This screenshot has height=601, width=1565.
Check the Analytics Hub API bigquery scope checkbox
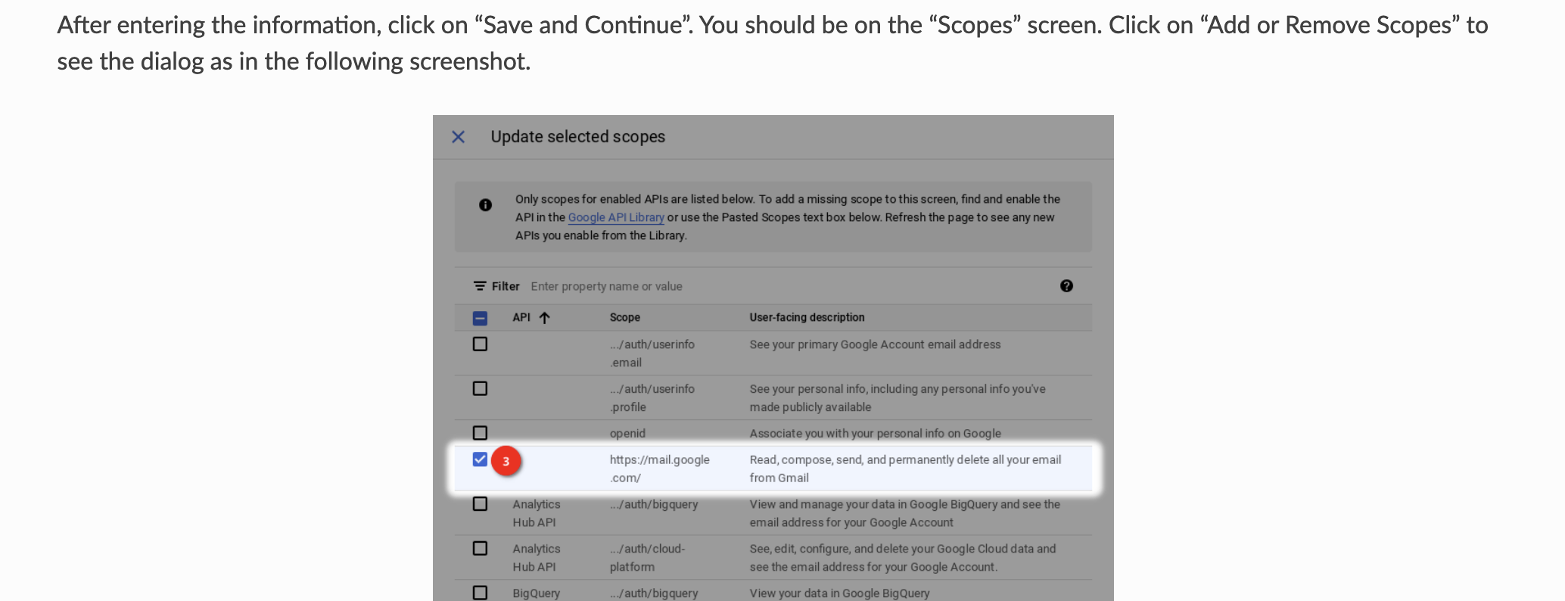coord(480,504)
